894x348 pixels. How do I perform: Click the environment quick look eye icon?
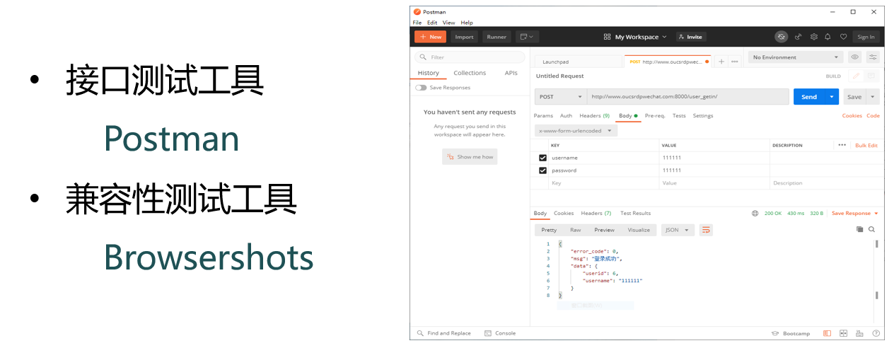[855, 57]
